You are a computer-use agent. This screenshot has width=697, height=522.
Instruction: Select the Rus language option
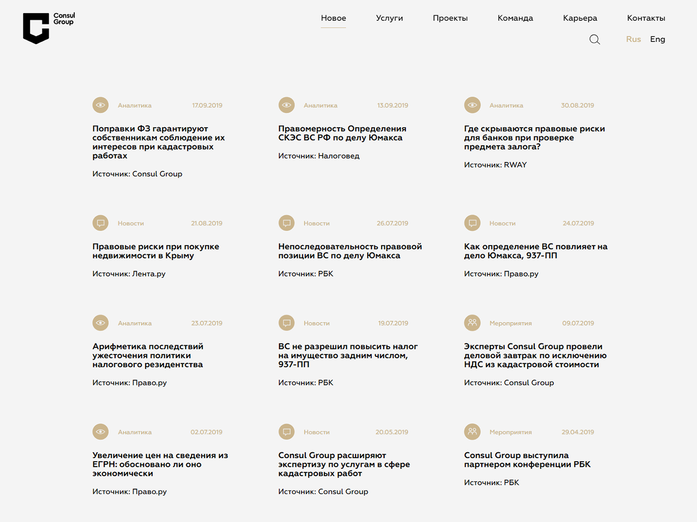pos(633,39)
